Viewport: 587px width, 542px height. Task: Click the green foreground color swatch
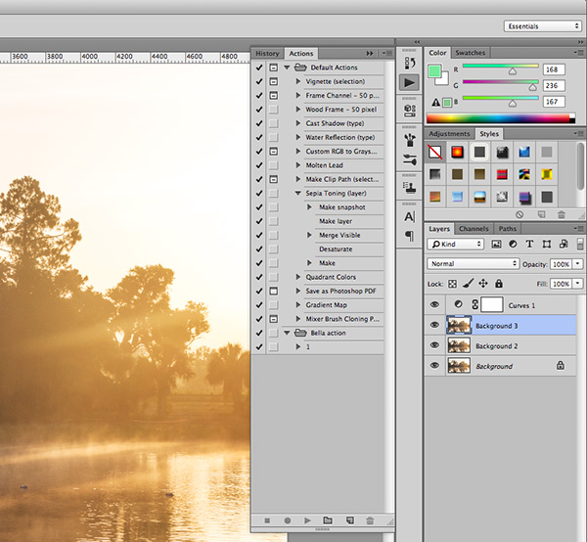(435, 72)
